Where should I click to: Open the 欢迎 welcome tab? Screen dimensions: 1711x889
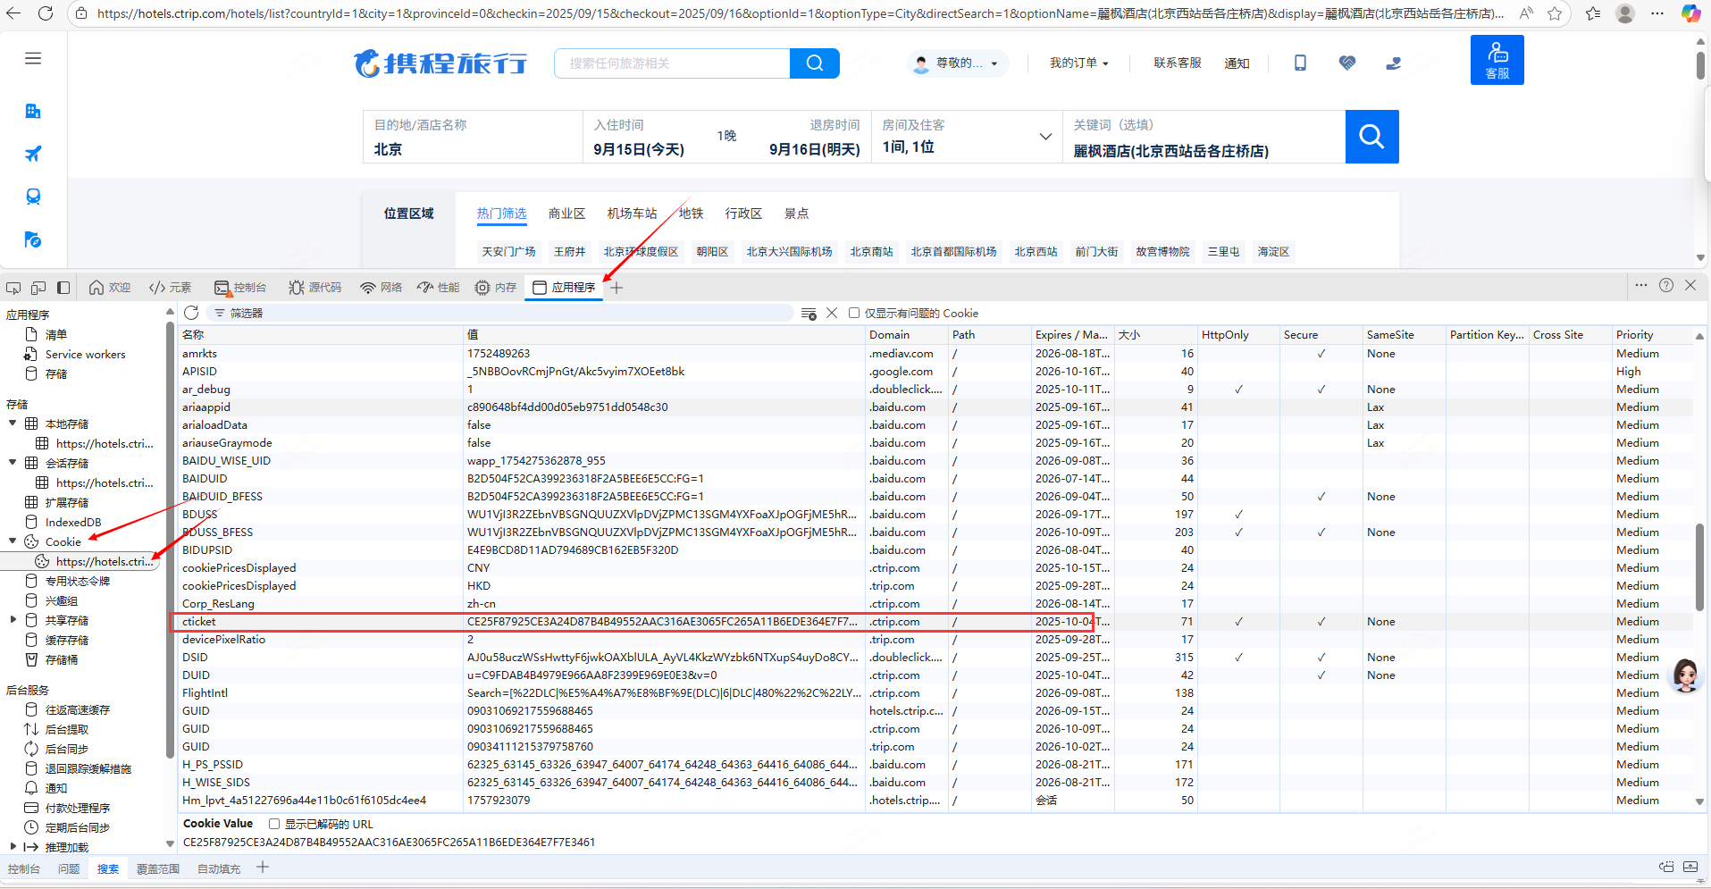(x=110, y=288)
